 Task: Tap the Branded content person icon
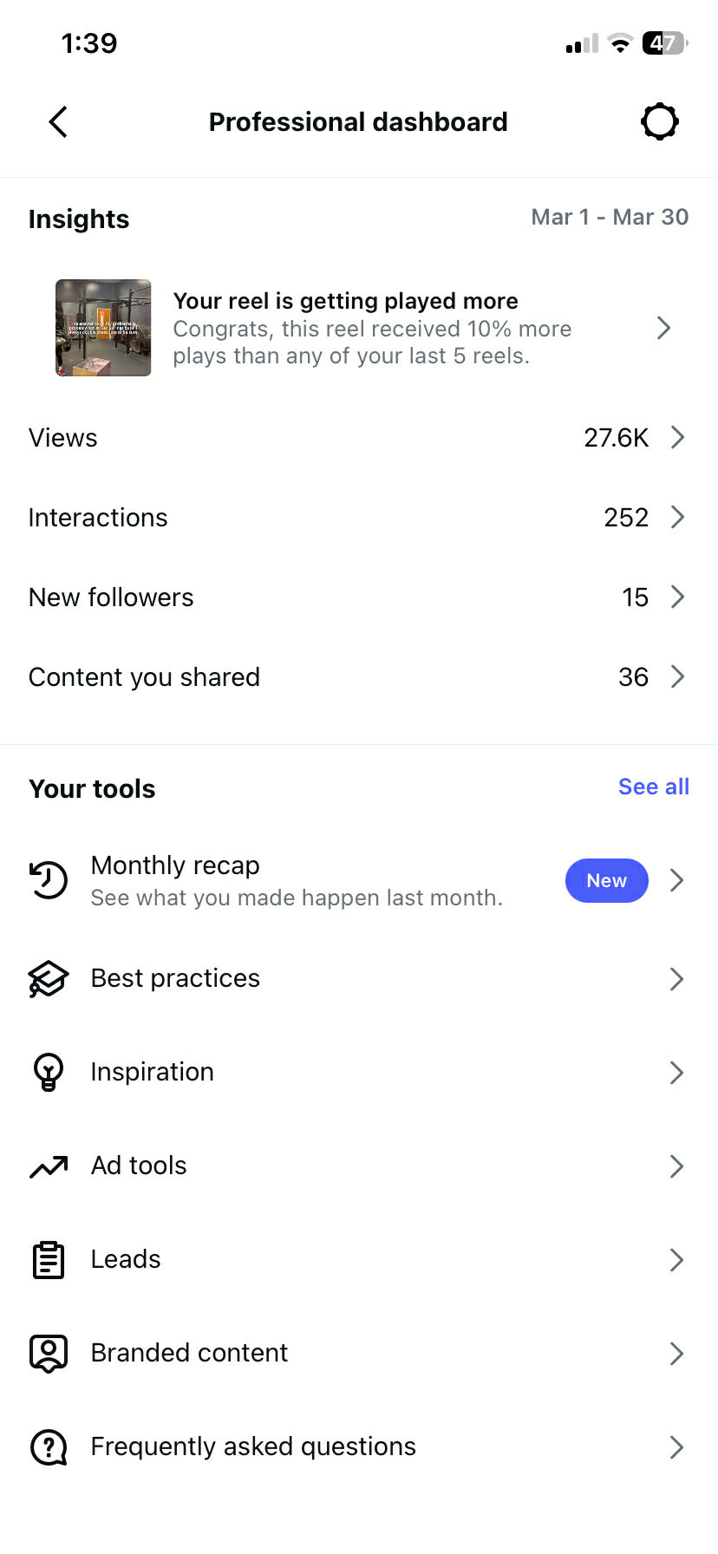tap(49, 1353)
